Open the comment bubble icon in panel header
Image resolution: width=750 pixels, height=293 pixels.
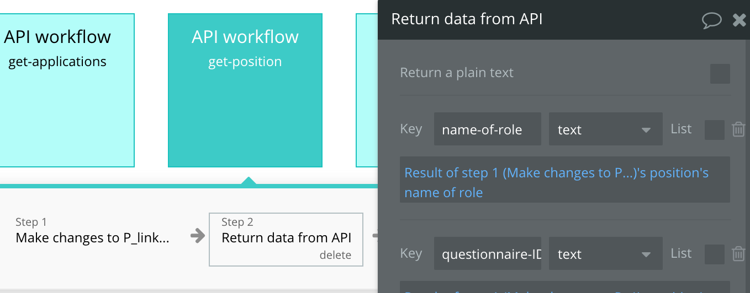[x=712, y=20]
